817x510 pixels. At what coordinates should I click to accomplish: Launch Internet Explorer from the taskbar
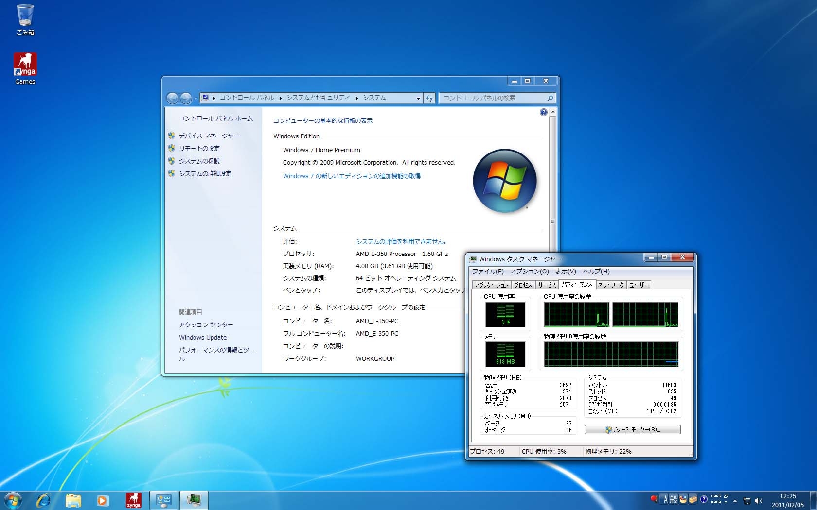pyautogui.click(x=43, y=500)
